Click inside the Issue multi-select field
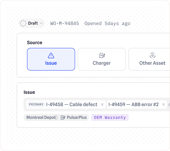 pos(97,104)
